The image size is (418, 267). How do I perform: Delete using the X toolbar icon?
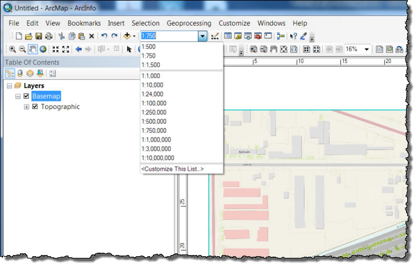click(x=91, y=36)
